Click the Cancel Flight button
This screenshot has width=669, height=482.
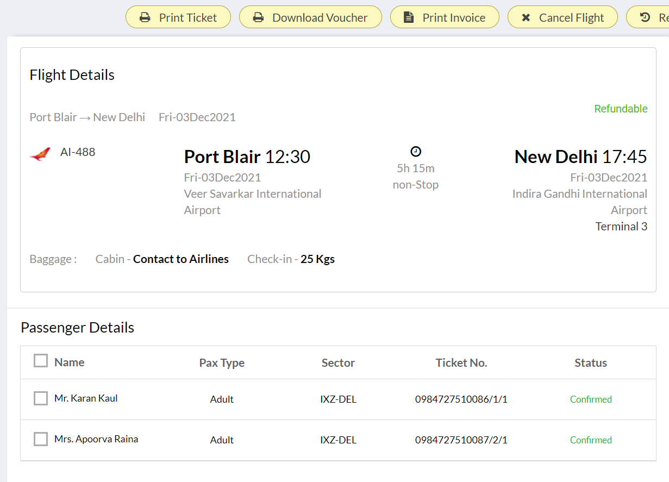pos(562,17)
